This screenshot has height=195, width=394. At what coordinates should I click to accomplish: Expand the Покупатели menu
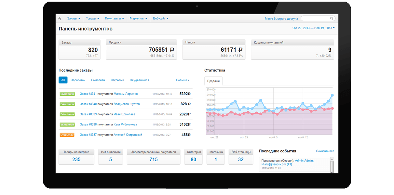[115, 19]
